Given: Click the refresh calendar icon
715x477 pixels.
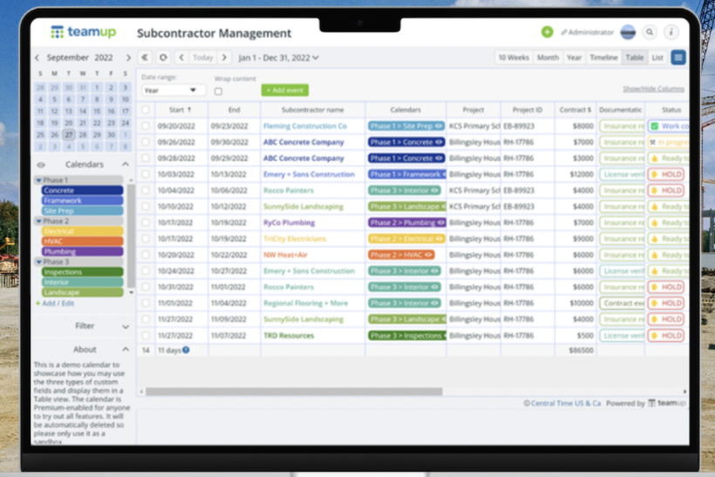Looking at the screenshot, I should 163,57.
